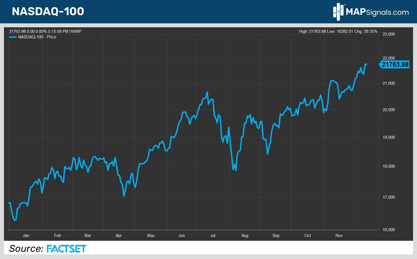This screenshot has width=417, height=259.
Task: Click the Nov month axis label
Action: (338, 235)
